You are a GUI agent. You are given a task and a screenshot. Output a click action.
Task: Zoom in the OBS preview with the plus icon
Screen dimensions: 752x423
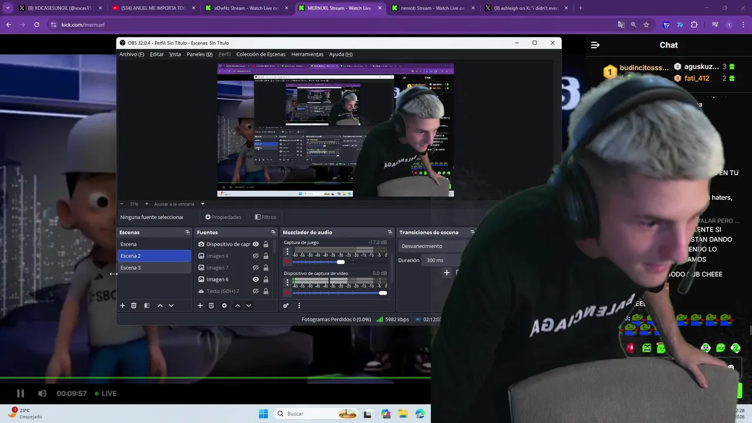point(147,204)
